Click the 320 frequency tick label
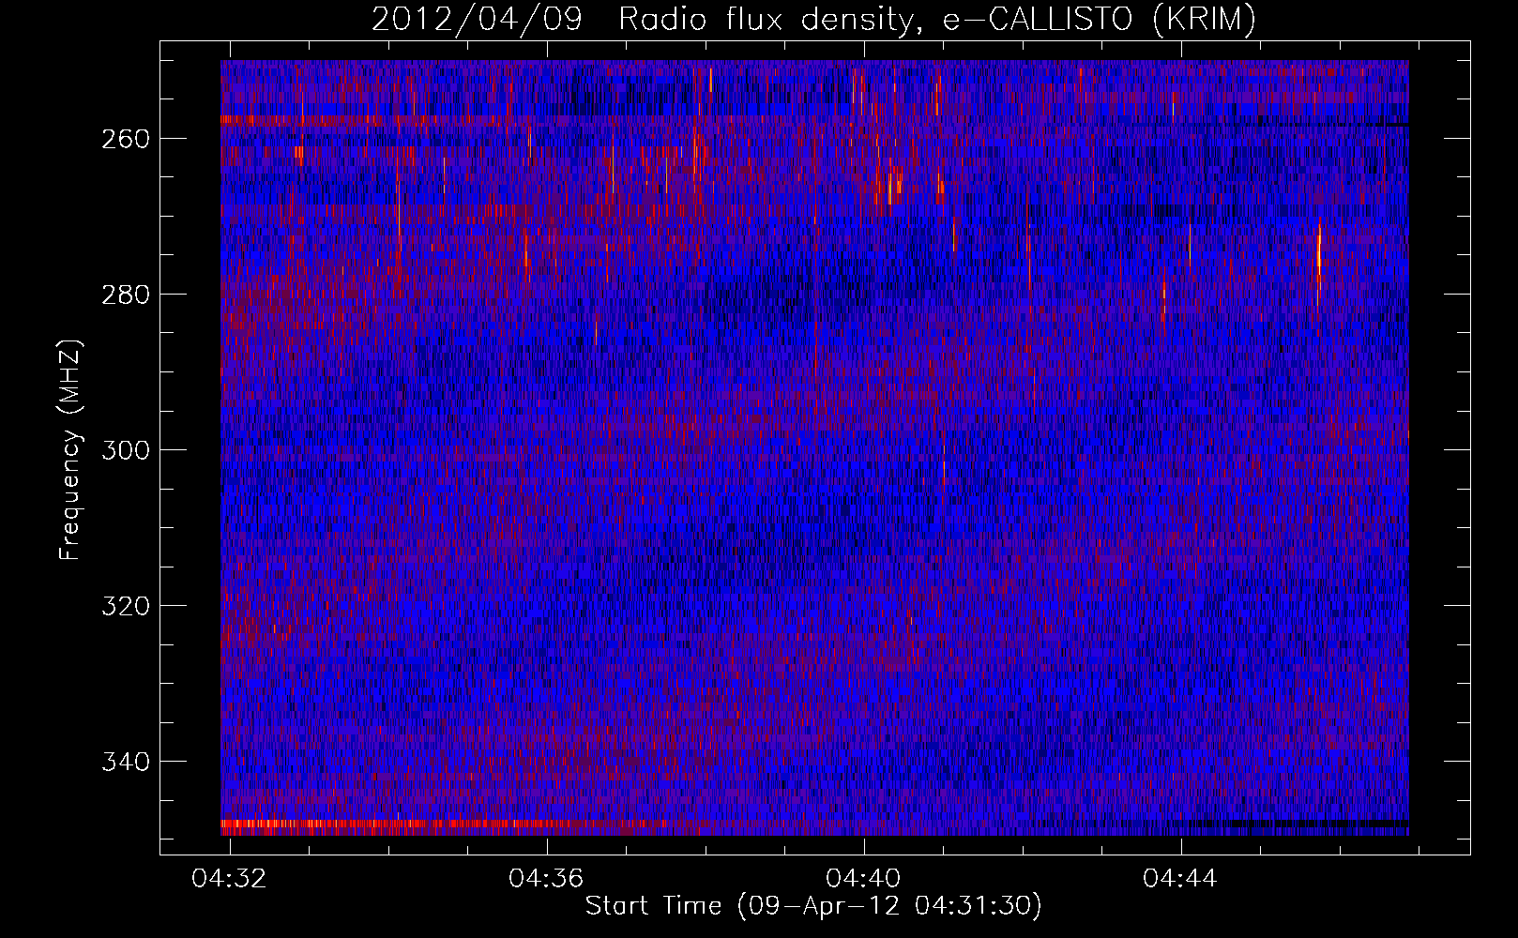Viewport: 1518px width, 938px height. 125,606
